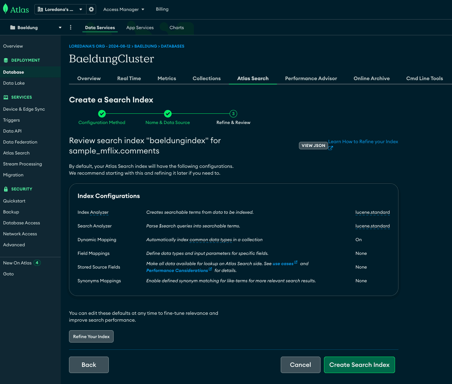Viewport: 452px width, 384px height.
Task: Click the VIEW JSON button
Action: [x=313, y=146]
